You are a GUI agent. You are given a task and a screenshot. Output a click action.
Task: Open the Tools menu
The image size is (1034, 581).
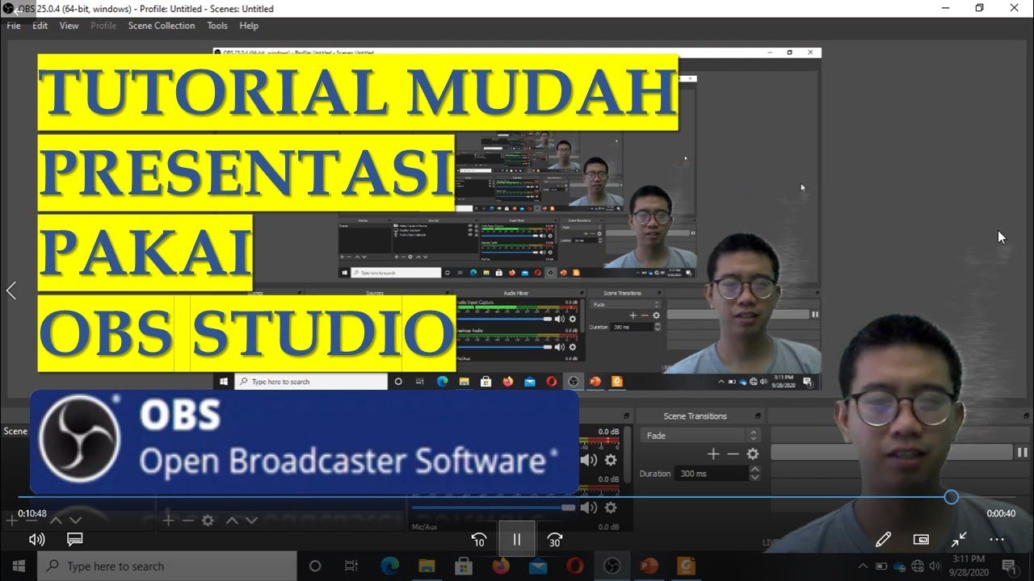217,26
